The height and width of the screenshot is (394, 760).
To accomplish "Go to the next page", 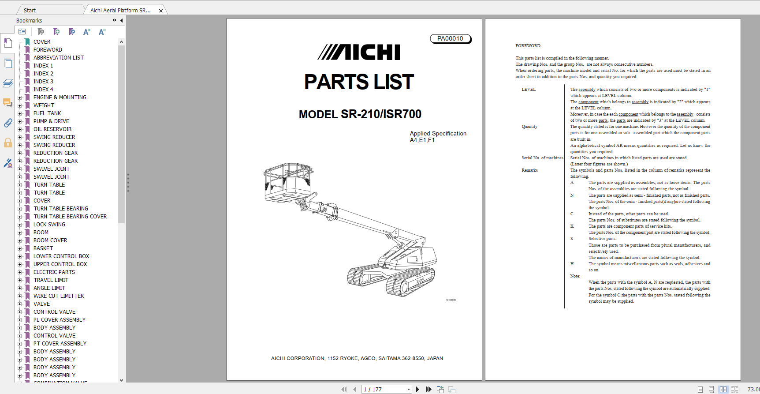I will click(x=417, y=389).
